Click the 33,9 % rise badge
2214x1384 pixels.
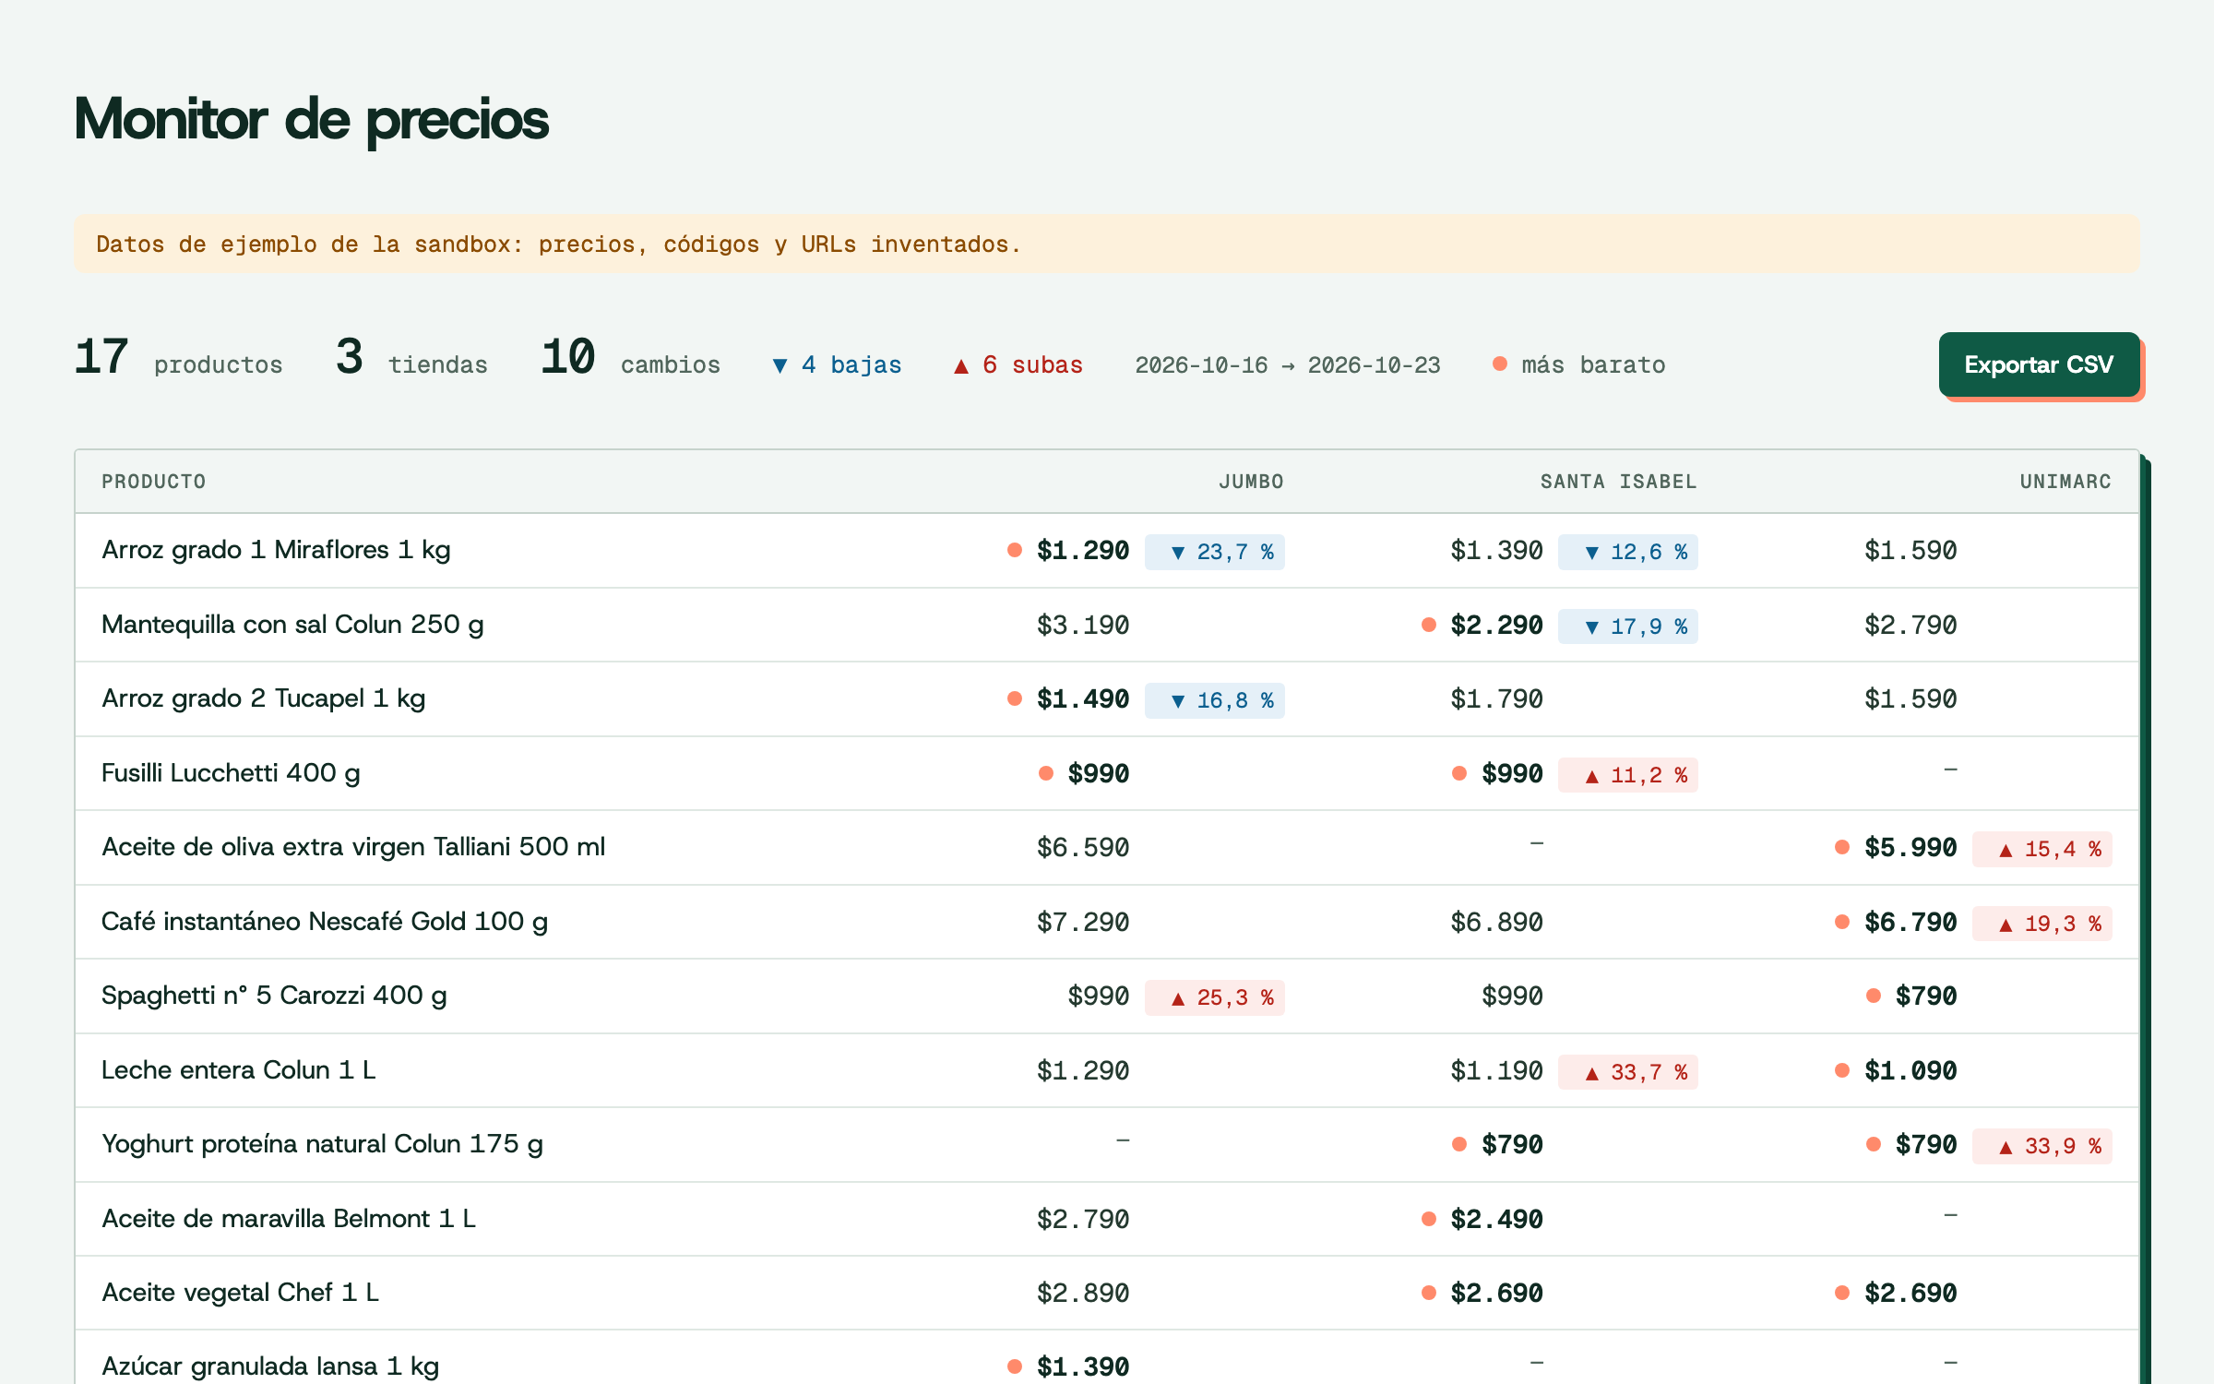[2042, 1146]
